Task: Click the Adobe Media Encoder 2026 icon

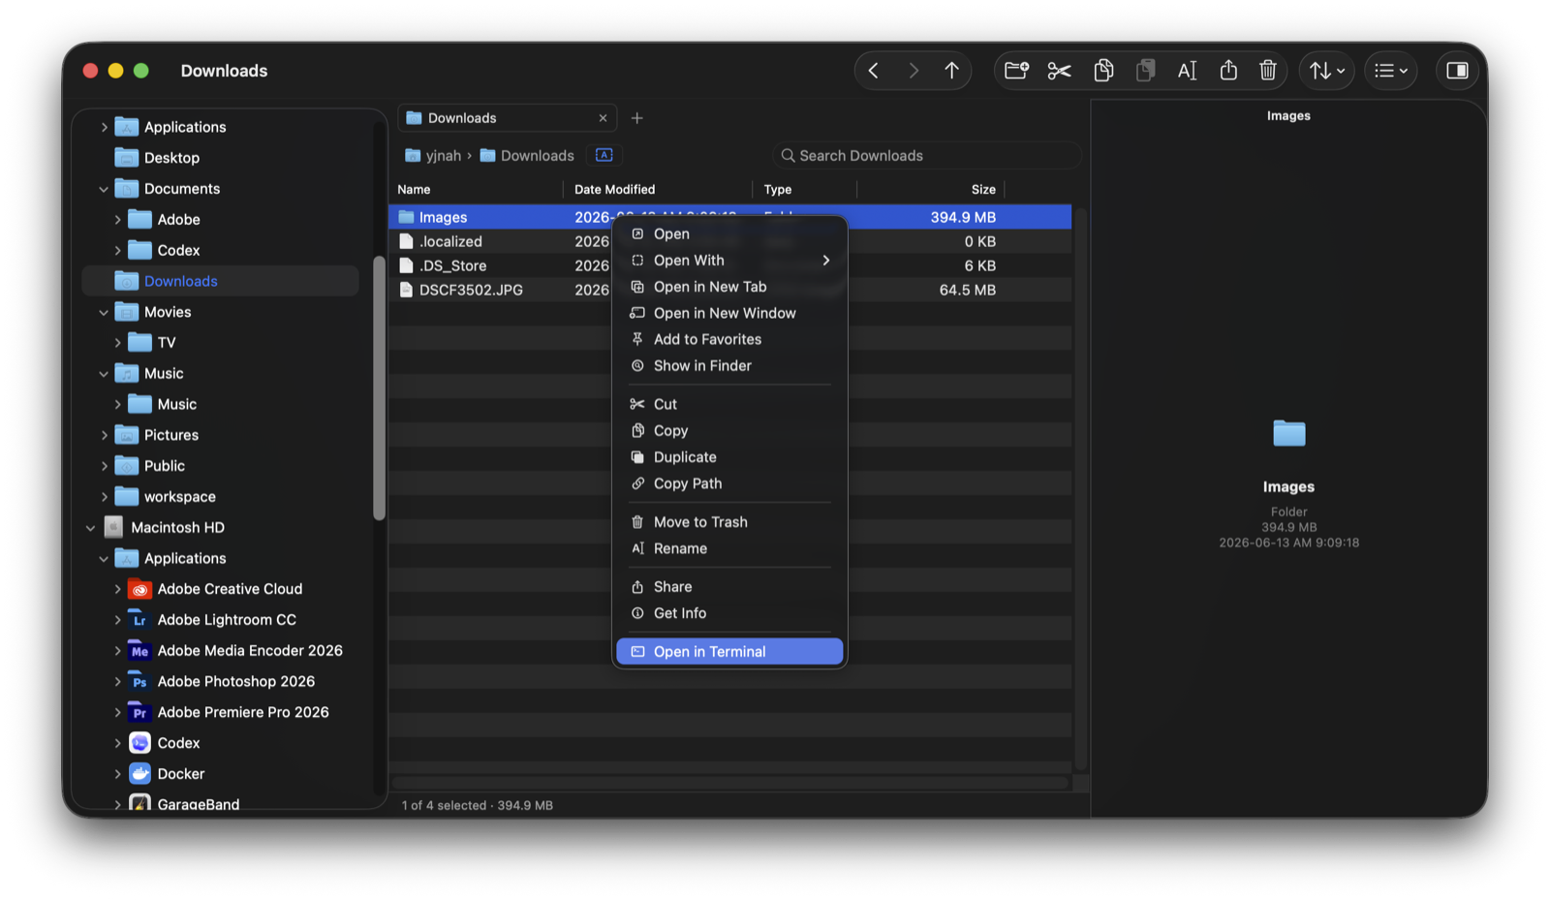Action: pos(139,651)
